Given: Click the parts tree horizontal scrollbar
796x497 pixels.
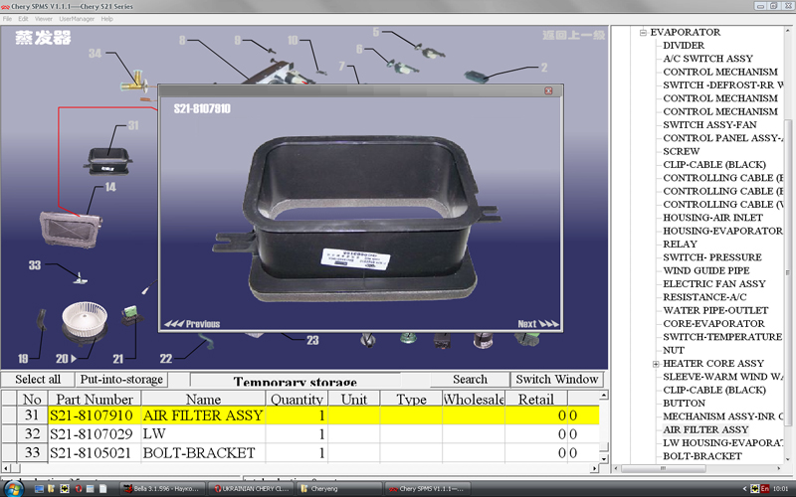Looking at the screenshot, I should pos(663,468).
